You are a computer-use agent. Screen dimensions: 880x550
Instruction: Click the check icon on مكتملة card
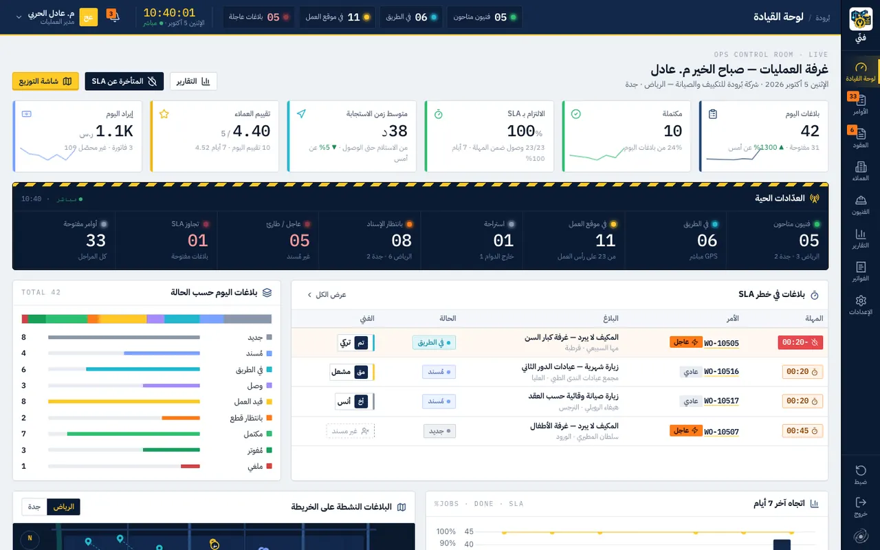pyautogui.click(x=576, y=113)
